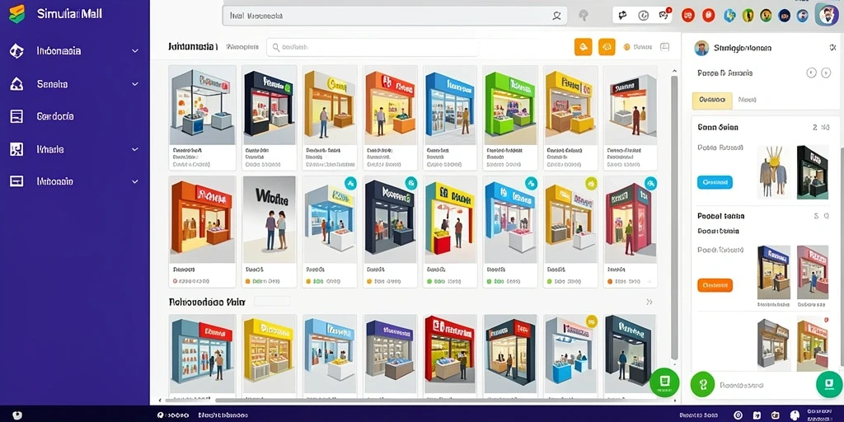Click the grey pin icon beside top search
This screenshot has height=422, width=844.
pyautogui.click(x=583, y=16)
